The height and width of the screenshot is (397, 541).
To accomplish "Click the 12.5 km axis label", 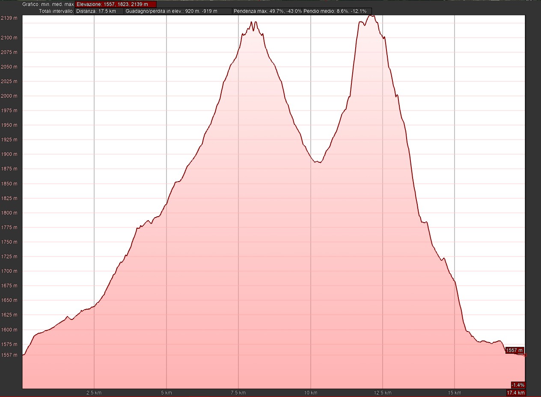I will pos(382,393).
